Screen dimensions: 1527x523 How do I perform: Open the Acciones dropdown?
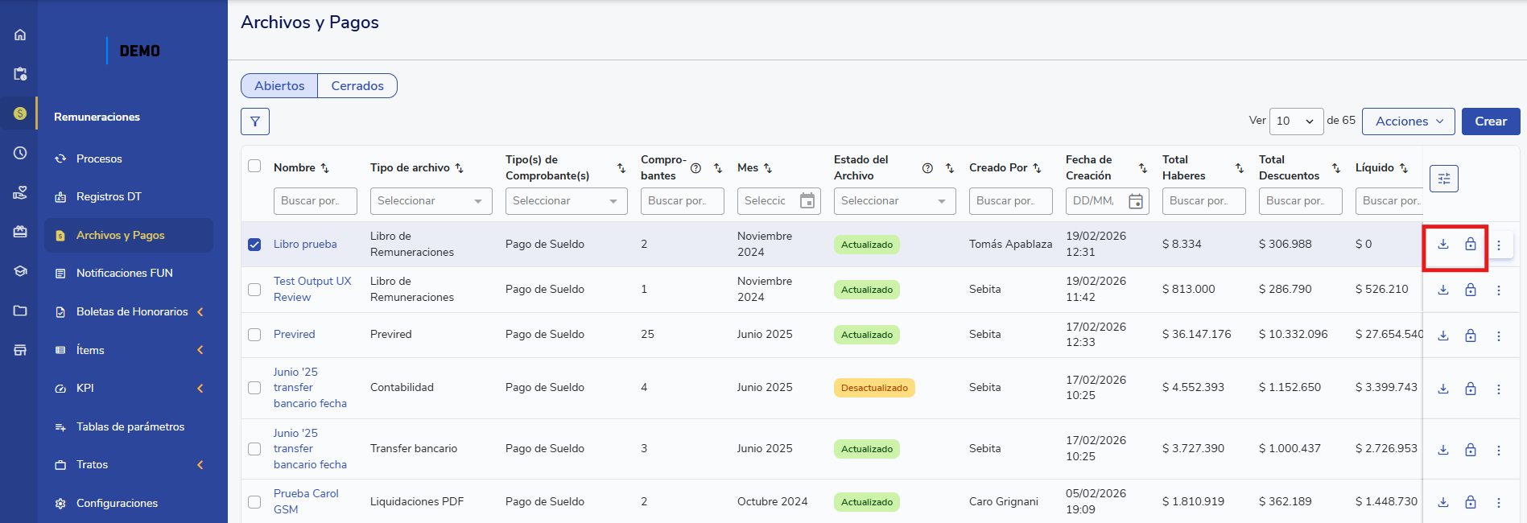click(x=1408, y=121)
